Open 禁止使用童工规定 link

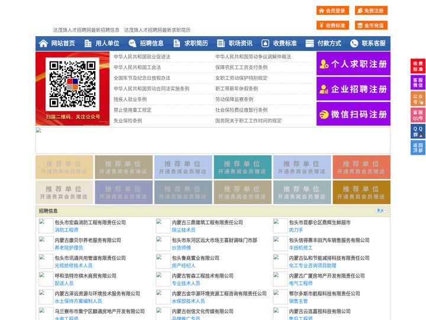pyautogui.click(x=133, y=110)
